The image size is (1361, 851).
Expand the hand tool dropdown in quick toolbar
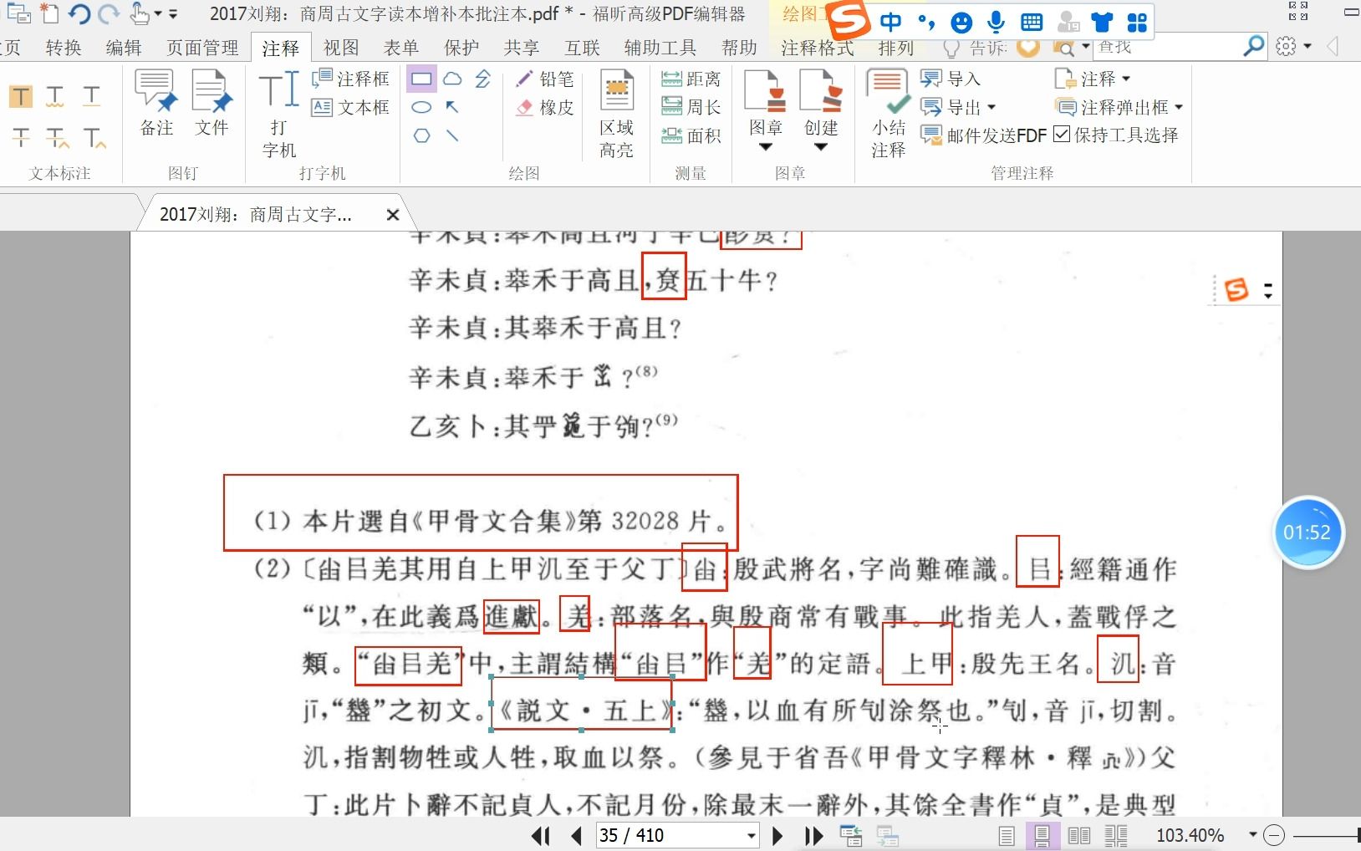157,14
